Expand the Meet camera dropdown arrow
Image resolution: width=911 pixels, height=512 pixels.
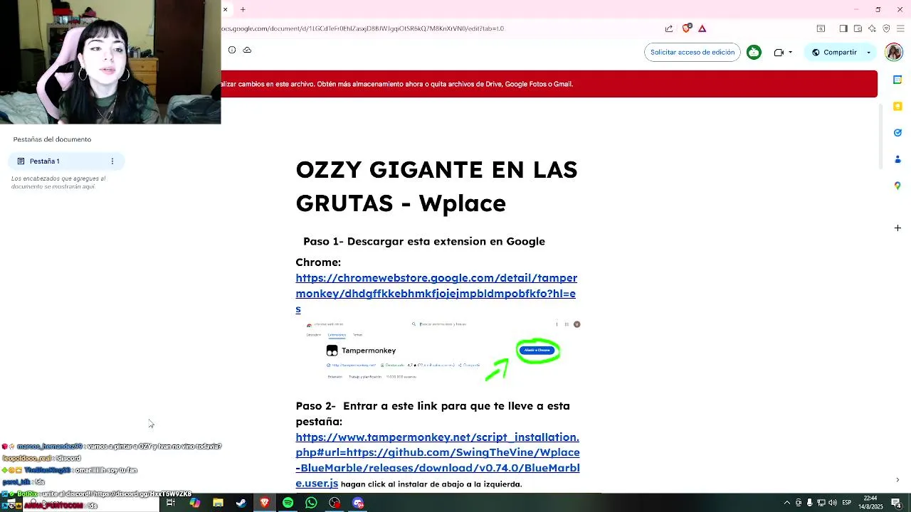[x=790, y=53]
